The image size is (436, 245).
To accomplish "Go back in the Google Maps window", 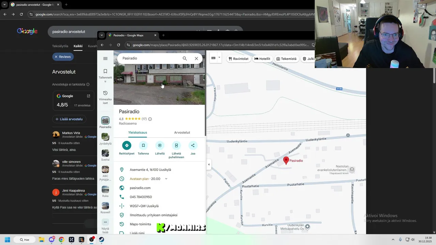I will pos(102,45).
